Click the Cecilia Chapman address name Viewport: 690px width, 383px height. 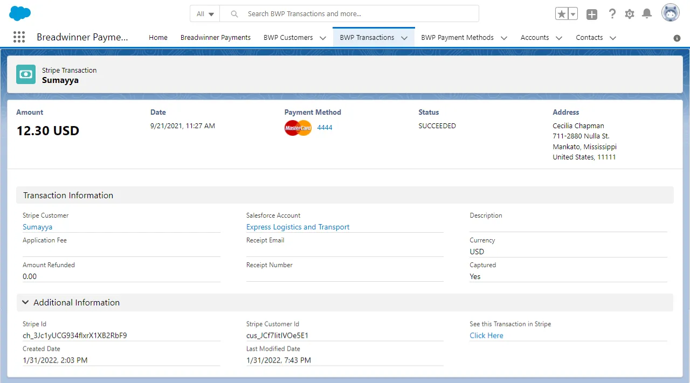(x=578, y=126)
